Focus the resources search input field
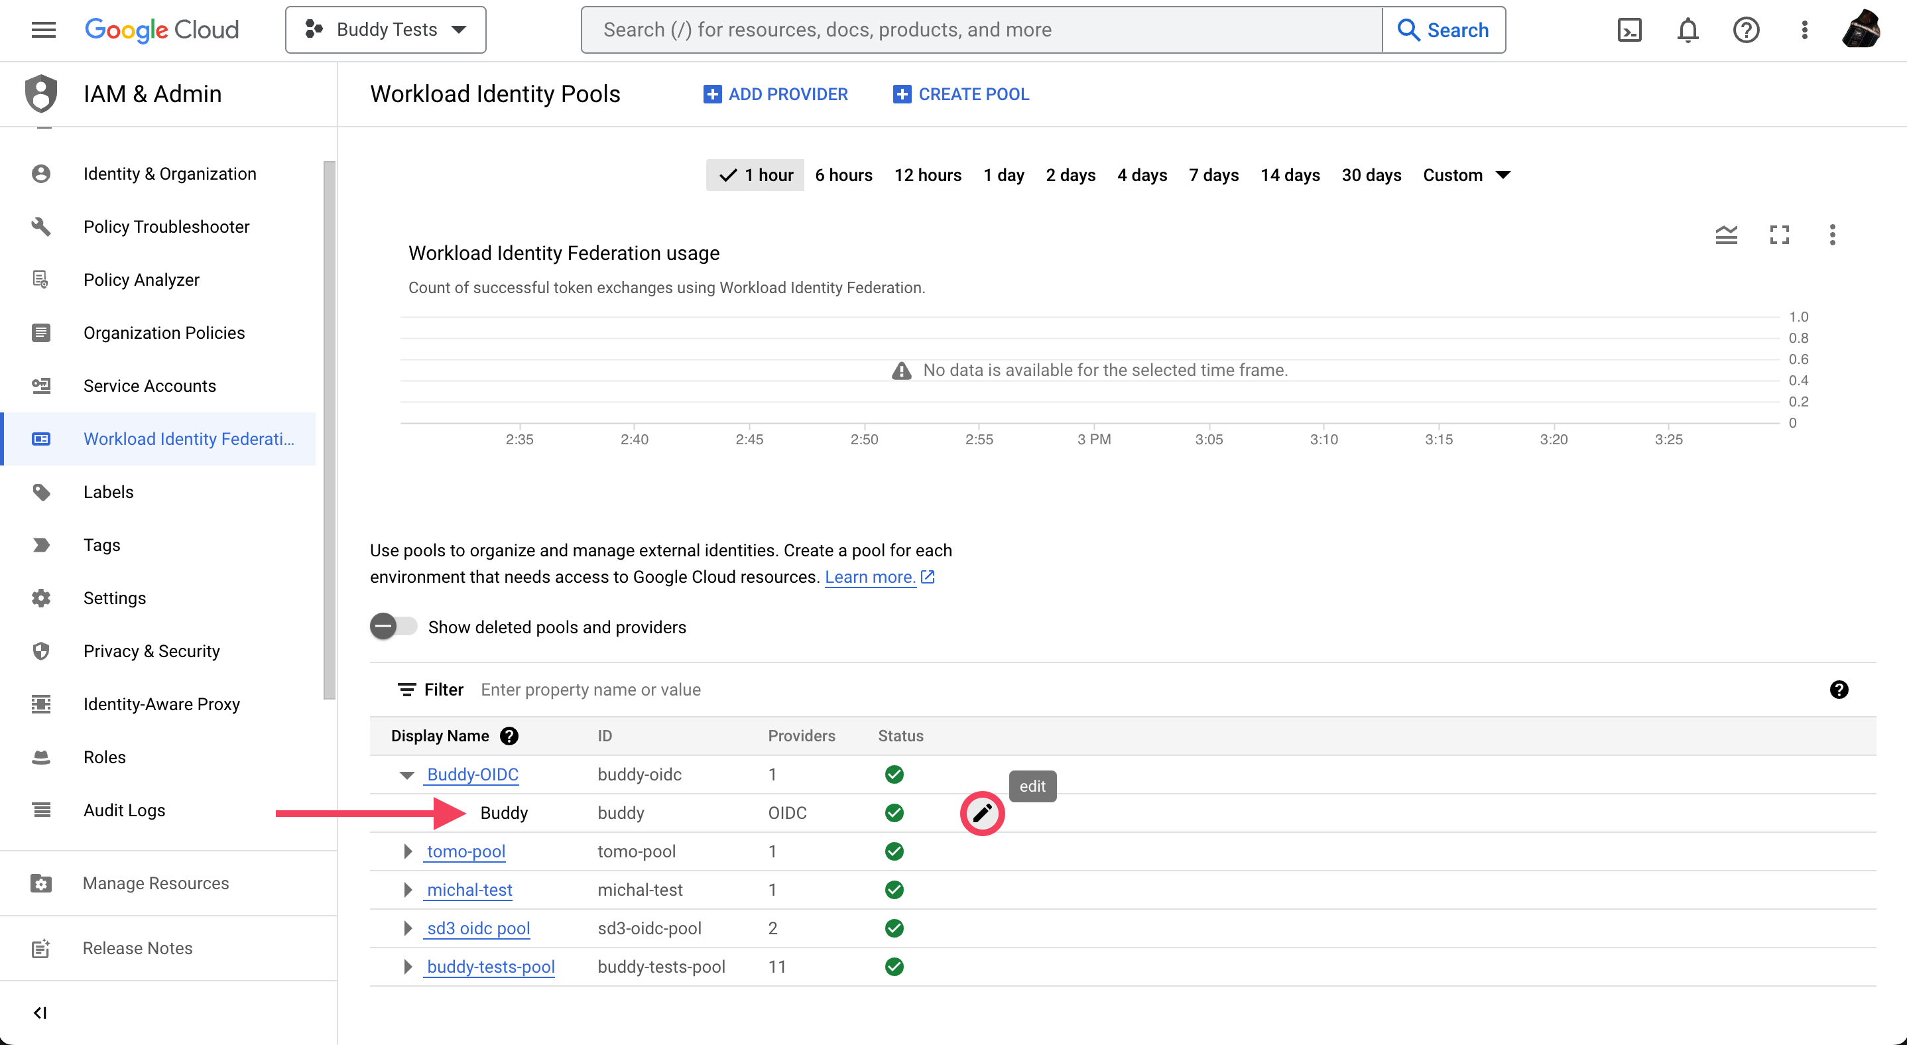The height and width of the screenshot is (1045, 1907). click(981, 30)
